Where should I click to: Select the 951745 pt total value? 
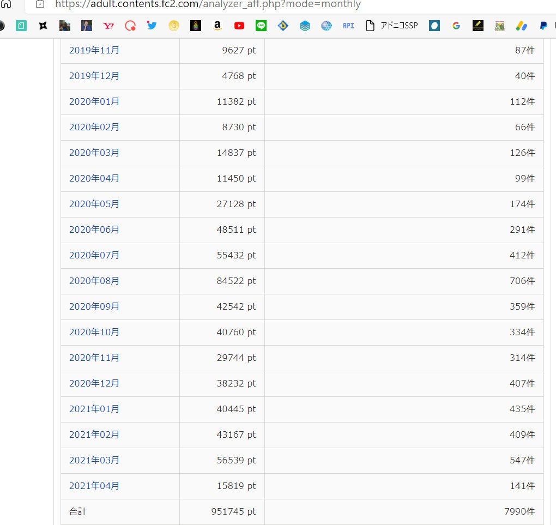tap(233, 511)
